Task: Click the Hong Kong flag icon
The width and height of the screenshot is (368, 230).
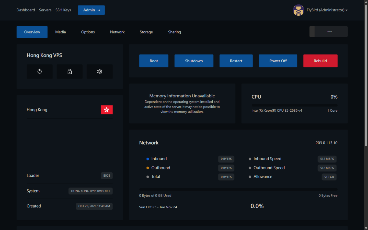Action: click(107, 110)
